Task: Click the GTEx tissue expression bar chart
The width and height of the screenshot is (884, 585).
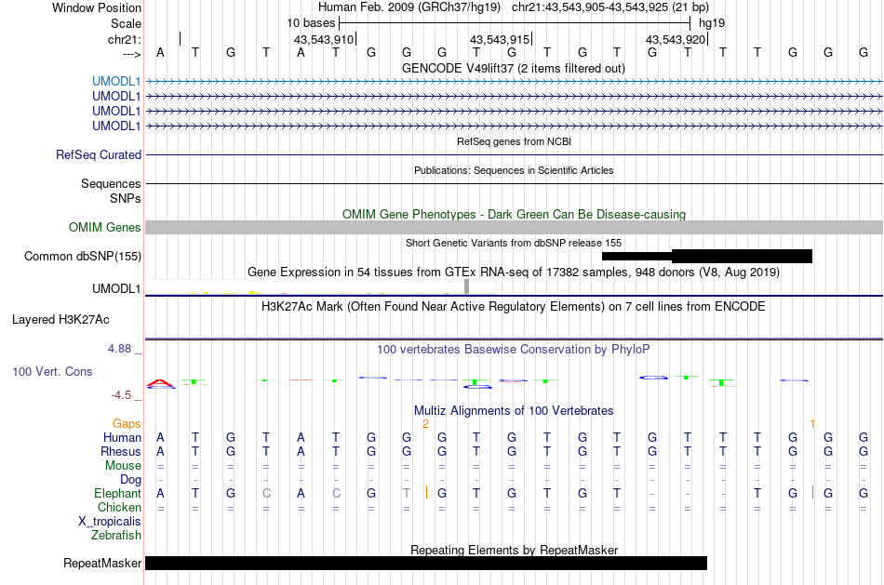Action: [320, 286]
